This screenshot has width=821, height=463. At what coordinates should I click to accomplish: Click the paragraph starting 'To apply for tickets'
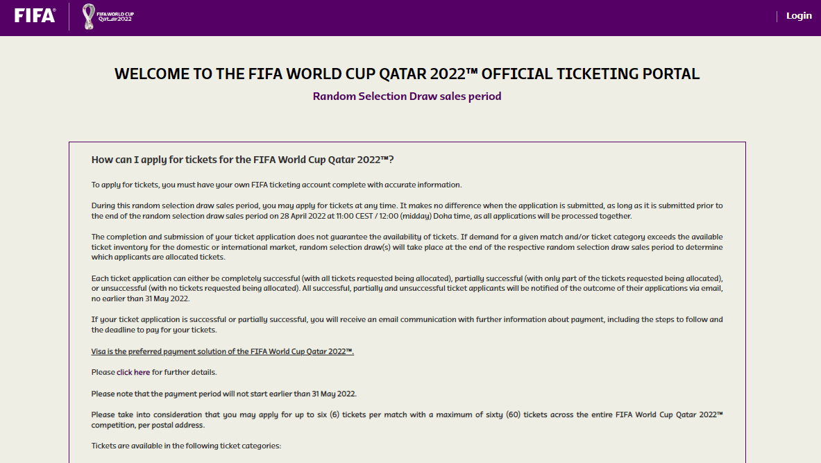pyautogui.click(x=276, y=185)
